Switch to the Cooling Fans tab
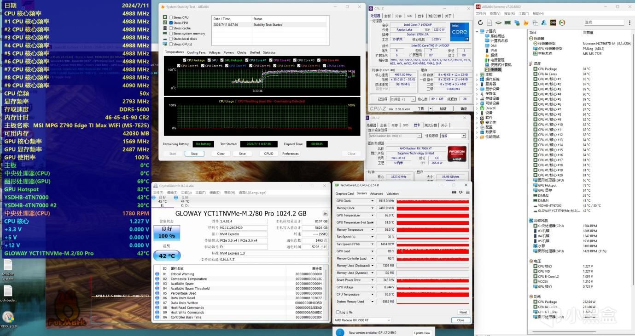The width and height of the screenshot is (635, 336). [196, 52]
